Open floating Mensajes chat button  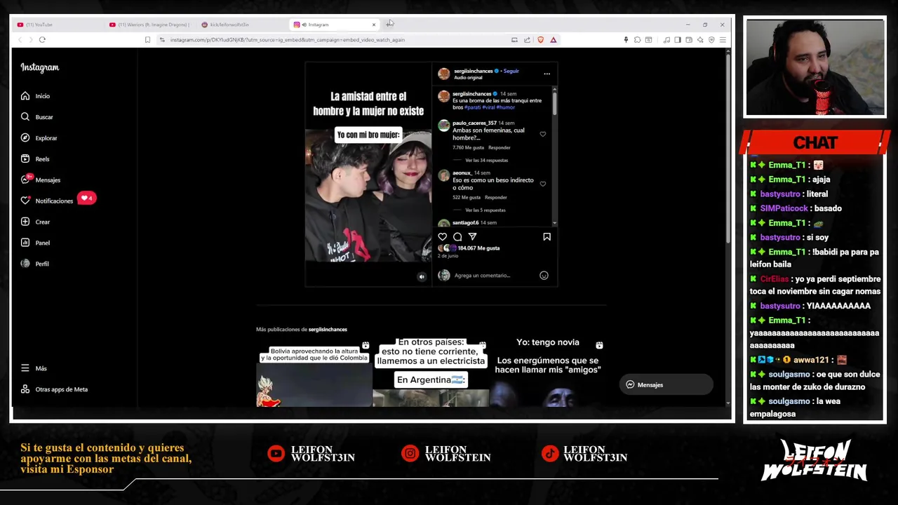(666, 385)
